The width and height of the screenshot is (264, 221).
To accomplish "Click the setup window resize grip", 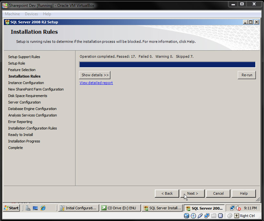I will point(258,199).
